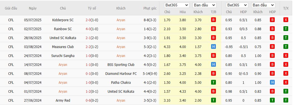Click the 0-6(0-2) score in Army Red row
This screenshot has width=293, height=105.
[x=92, y=101]
